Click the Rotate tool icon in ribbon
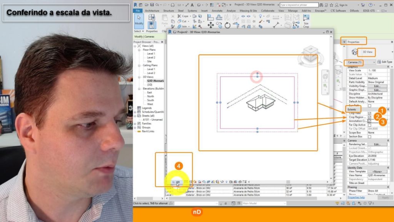 [227, 25]
